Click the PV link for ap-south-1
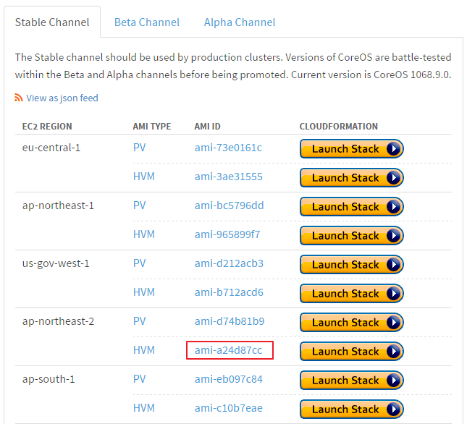Image resolution: width=467 pixels, height=424 pixels. 140,379
